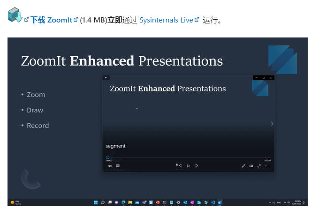This screenshot has width=311, height=208.
Task: Close the media player window
Action: pos(271,78)
